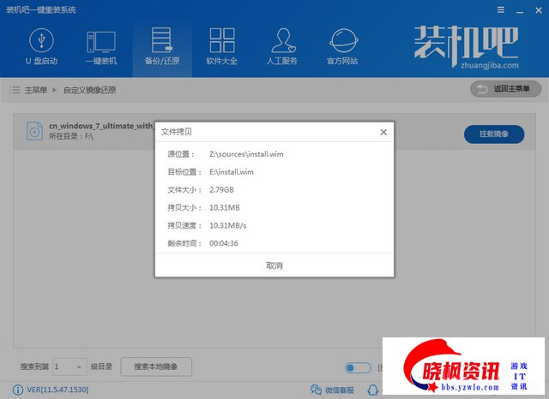Close the 文件拷贝 dialog with X
Viewport: 549px width, 399px height.
(x=383, y=132)
